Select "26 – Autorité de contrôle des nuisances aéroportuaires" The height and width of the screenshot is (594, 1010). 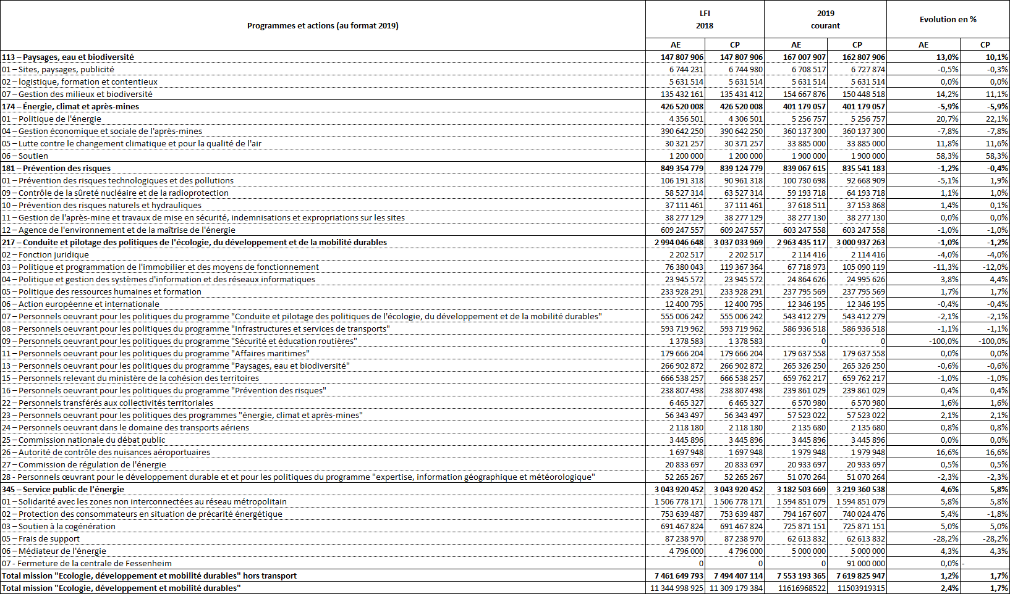click(x=106, y=452)
